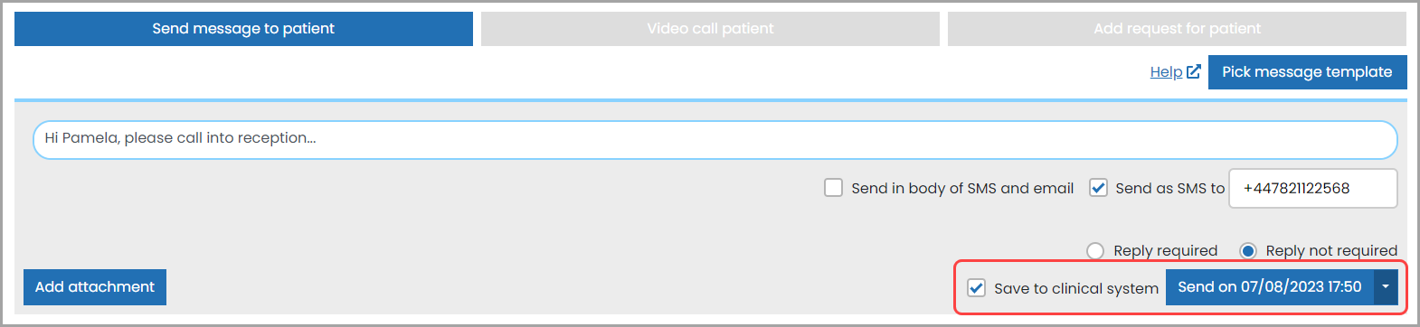Click the Add attachment button
The height and width of the screenshot is (327, 1420).
coord(95,287)
